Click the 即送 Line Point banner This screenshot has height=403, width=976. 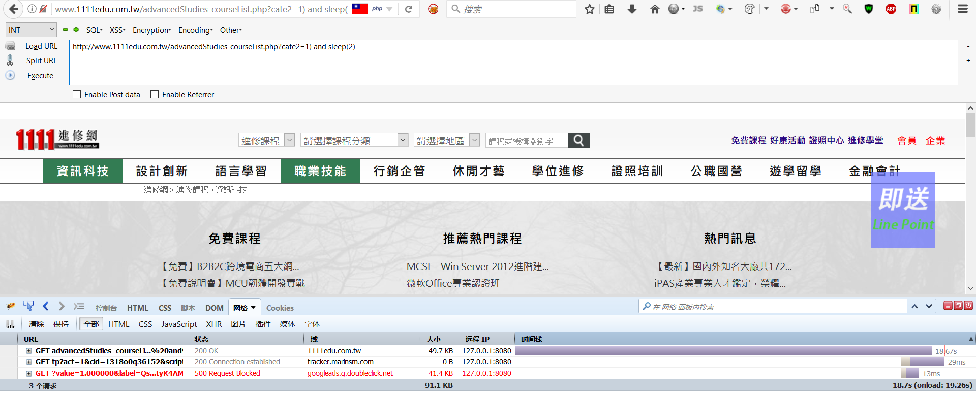[903, 210]
